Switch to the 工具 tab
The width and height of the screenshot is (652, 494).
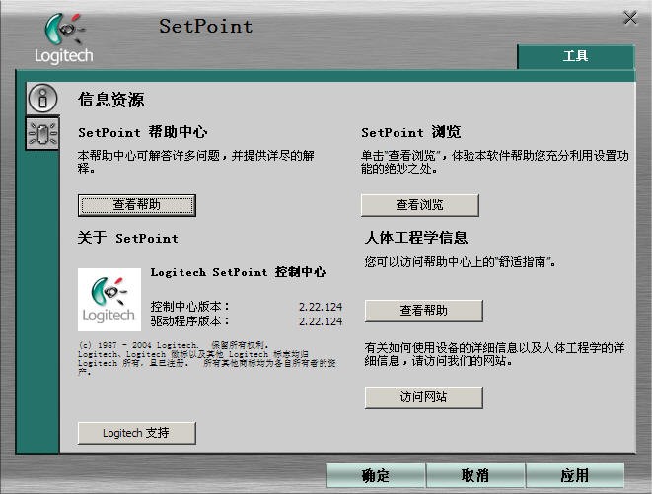pos(575,56)
